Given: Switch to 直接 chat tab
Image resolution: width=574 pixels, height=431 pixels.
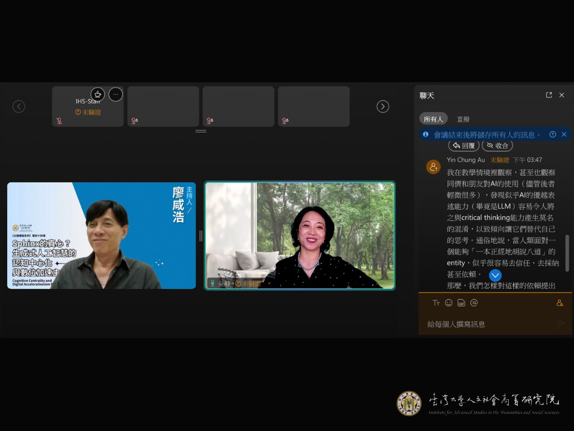Looking at the screenshot, I should (x=463, y=119).
